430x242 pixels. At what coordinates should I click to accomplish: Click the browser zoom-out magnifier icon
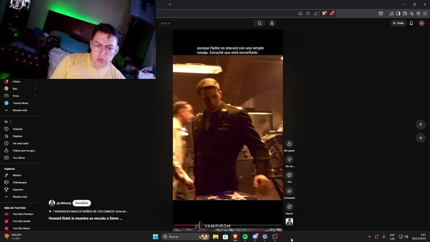[x=308, y=13]
